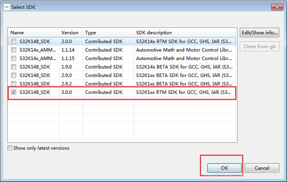
Task: Sort by the Name column header
Action: tap(34, 33)
